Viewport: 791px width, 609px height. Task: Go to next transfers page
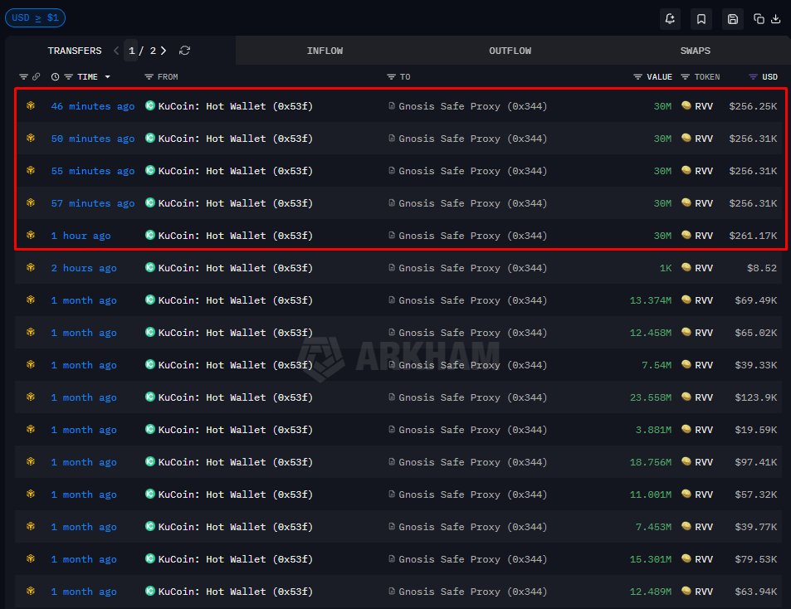click(x=164, y=51)
